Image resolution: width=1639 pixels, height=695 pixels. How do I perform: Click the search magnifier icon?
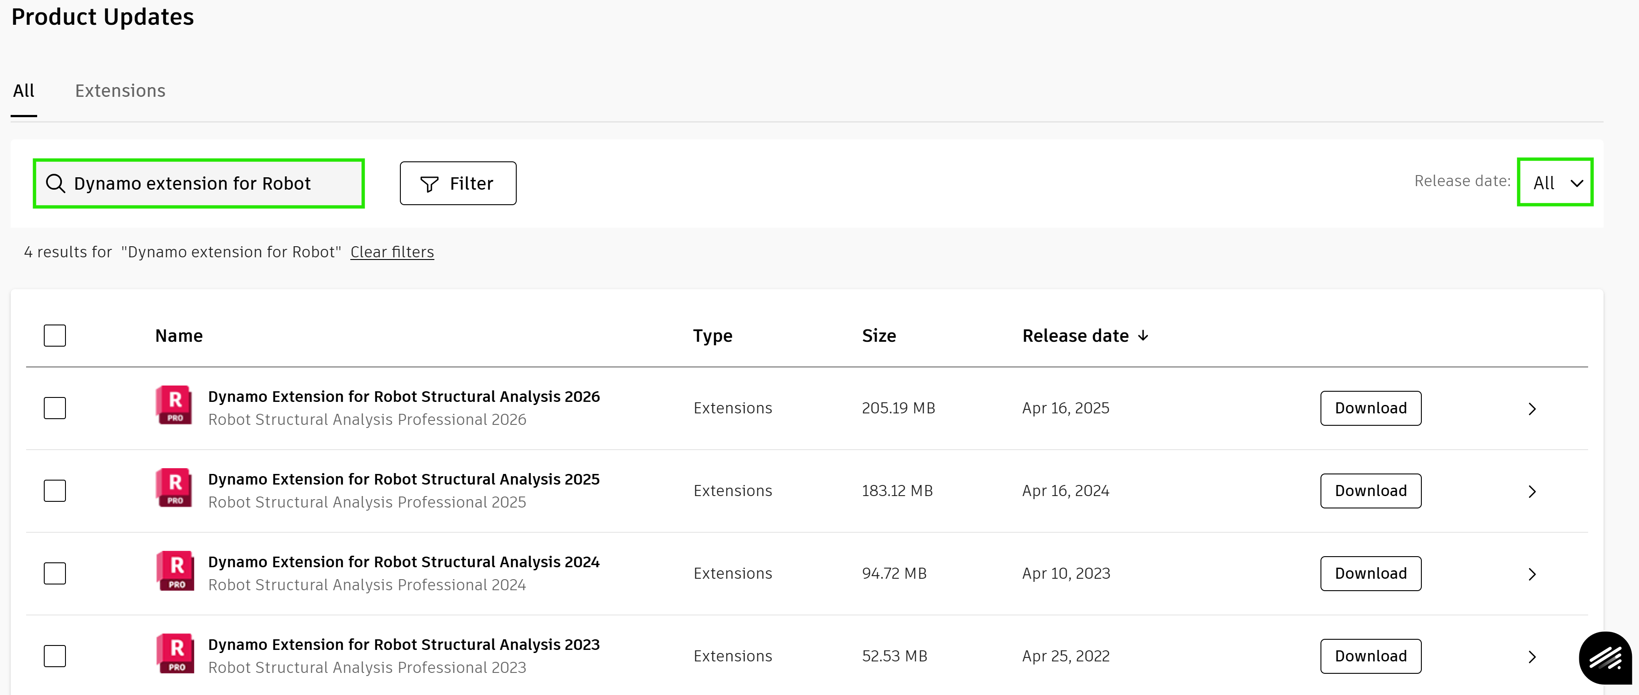[55, 183]
